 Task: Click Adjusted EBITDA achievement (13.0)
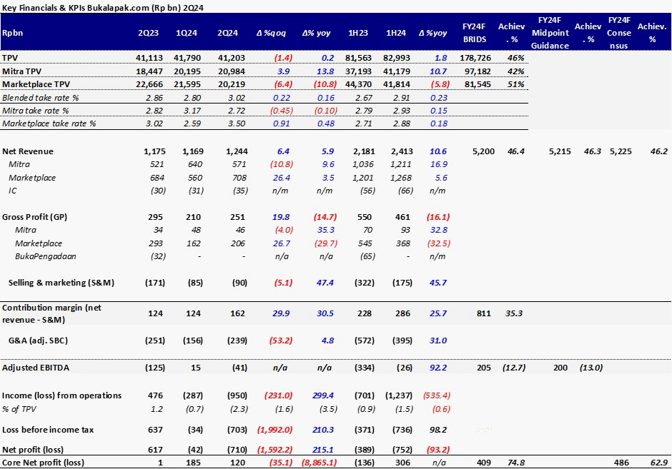tap(591, 368)
